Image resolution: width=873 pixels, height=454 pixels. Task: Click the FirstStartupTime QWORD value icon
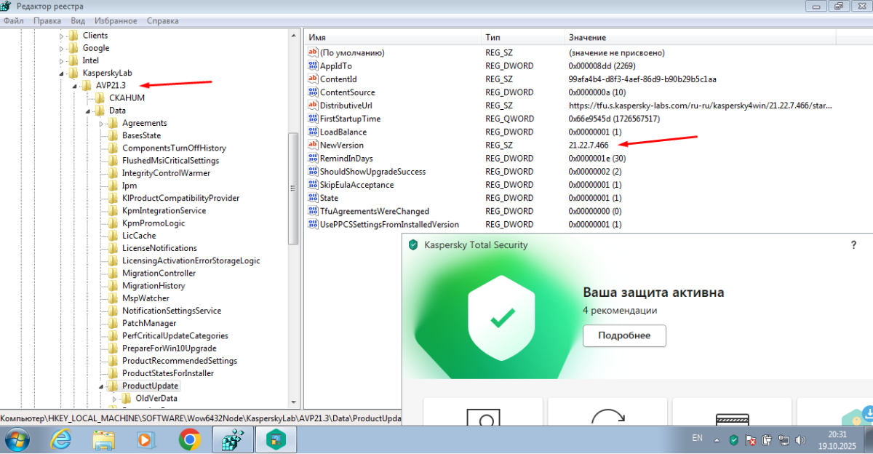[x=314, y=119]
